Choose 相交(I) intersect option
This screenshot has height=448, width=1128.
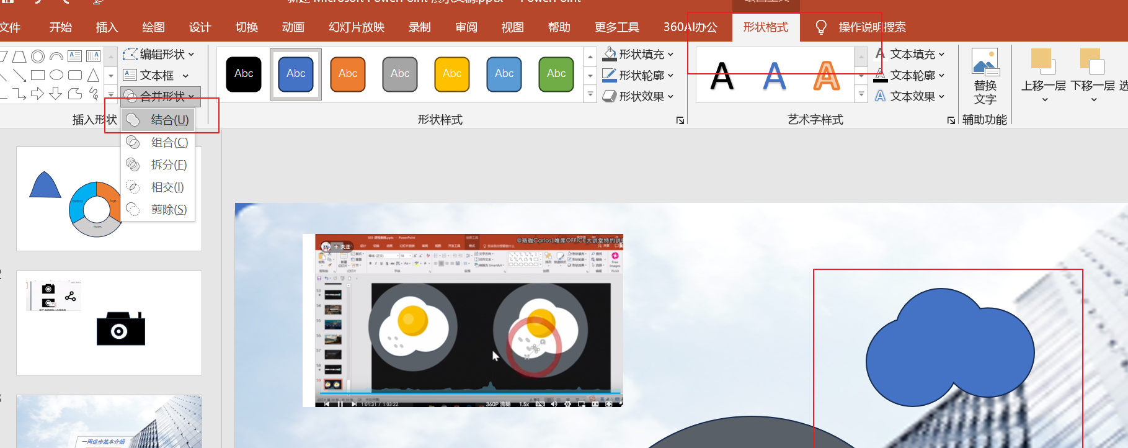(158, 187)
